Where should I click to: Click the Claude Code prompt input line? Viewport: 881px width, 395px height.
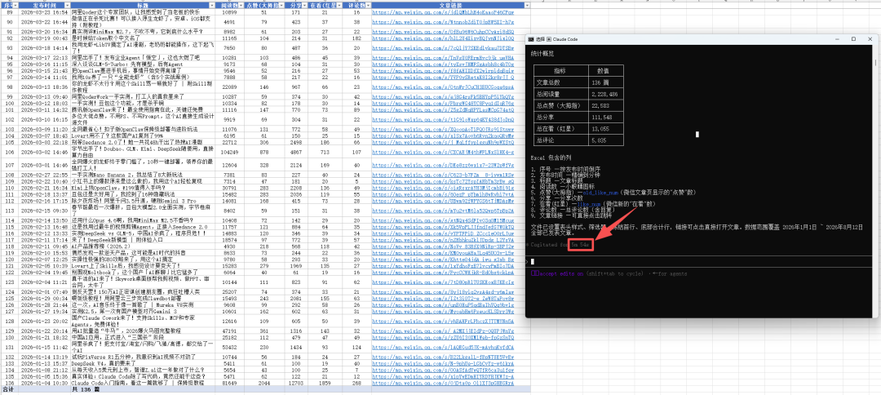point(698,262)
